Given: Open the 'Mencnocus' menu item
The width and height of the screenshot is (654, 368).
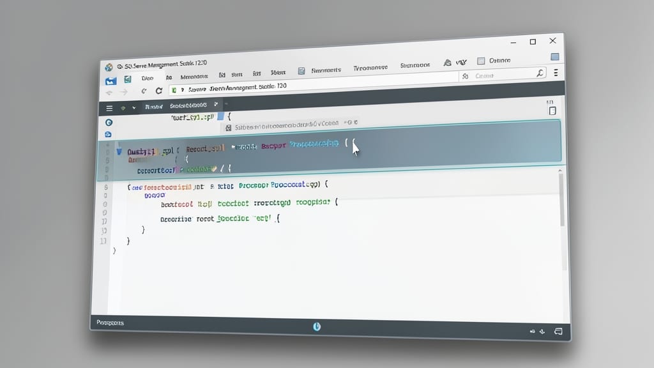Looking at the screenshot, I should point(194,77).
